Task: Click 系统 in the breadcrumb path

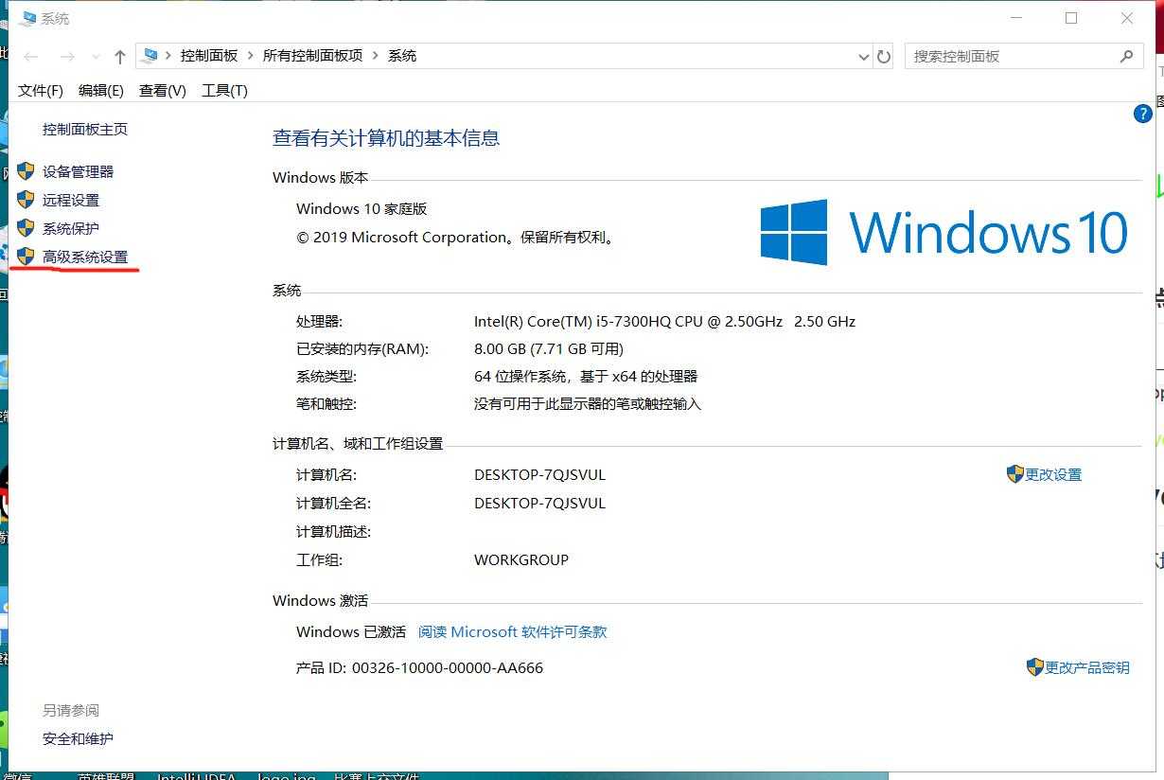Action: 402,56
